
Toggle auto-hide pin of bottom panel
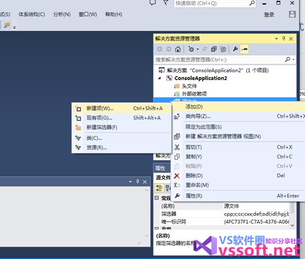click(x=138, y=181)
